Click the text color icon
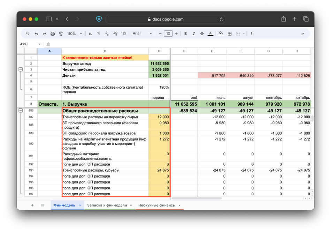This screenshot has width=331, height=232. [210, 33]
